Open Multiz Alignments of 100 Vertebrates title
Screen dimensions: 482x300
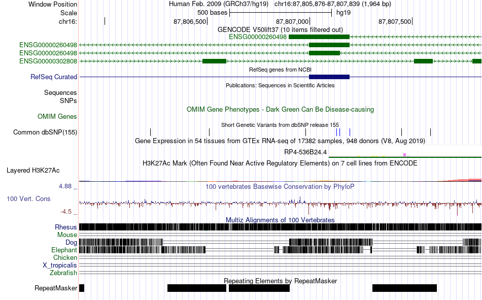pos(280,220)
